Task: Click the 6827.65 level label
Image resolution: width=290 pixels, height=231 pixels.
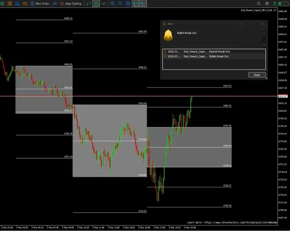Action: click(x=227, y=86)
